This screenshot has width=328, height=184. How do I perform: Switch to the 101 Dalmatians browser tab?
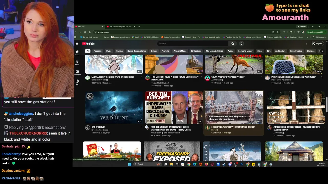[x=121, y=27]
